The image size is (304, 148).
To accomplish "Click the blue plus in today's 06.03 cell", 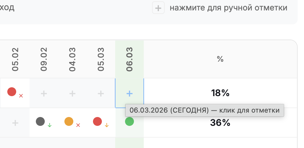I will coord(129,93).
